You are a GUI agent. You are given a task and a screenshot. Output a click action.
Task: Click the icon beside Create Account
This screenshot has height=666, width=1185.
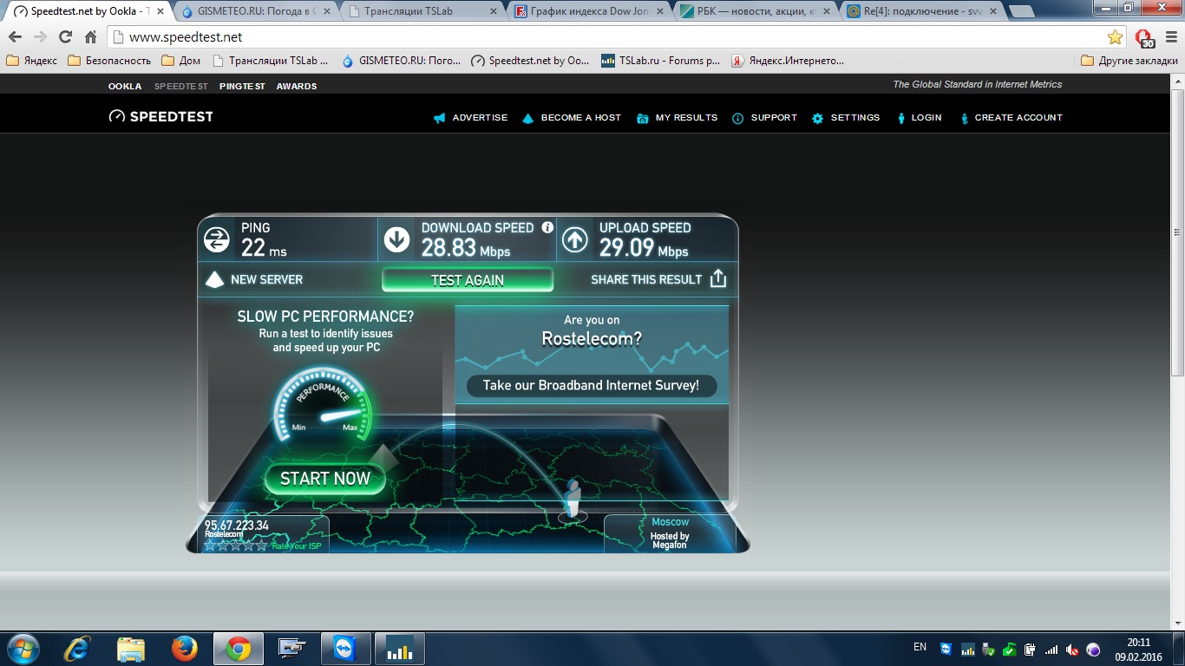click(x=965, y=118)
